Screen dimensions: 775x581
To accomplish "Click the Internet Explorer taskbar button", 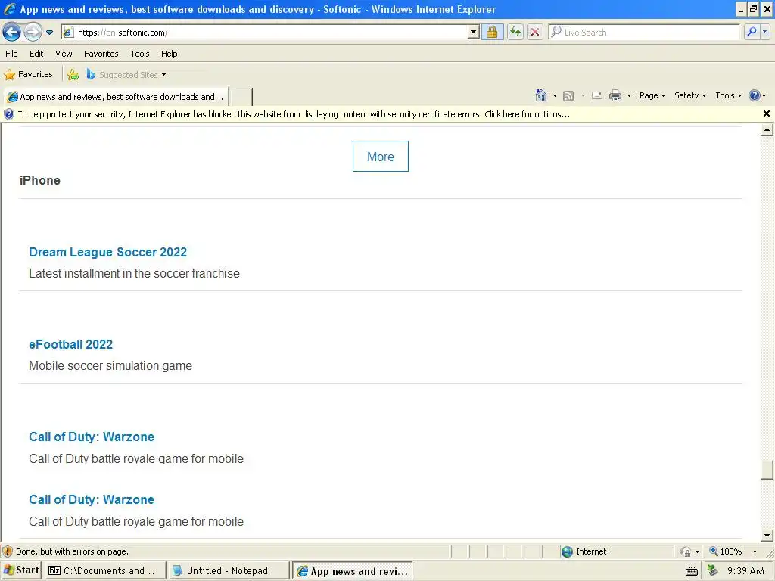I will (x=353, y=571).
